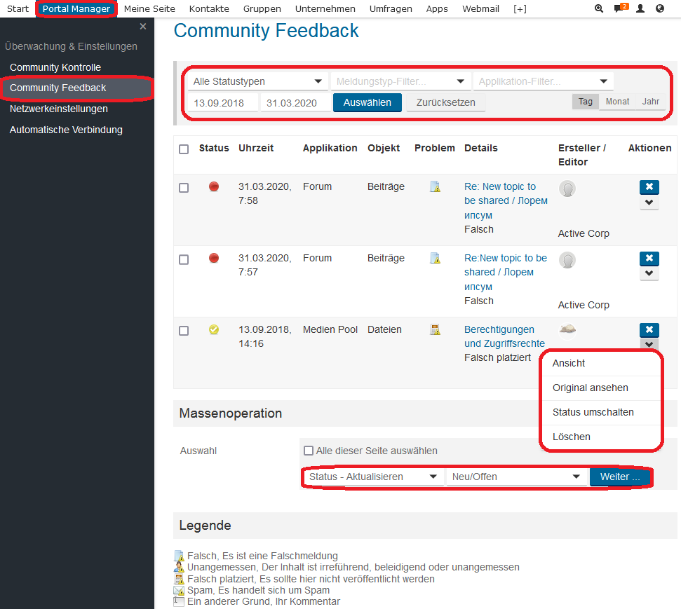Open the Status - Aktualisieren dropdown

[x=373, y=477]
